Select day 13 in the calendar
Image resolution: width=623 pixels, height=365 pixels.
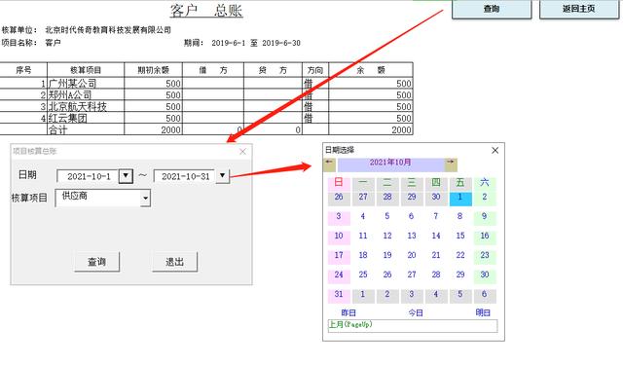point(412,237)
